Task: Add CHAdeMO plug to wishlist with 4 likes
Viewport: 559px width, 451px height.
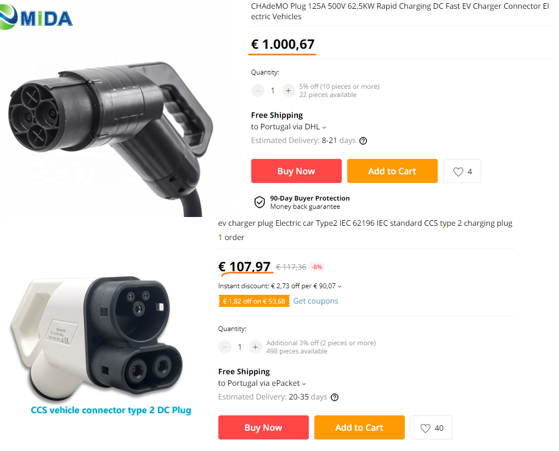Action: pos(462,172)
